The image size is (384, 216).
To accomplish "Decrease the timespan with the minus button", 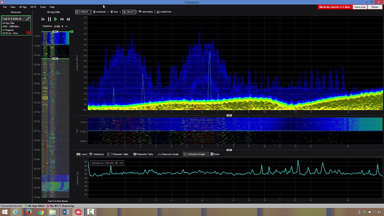I will (x=66, y=26).
